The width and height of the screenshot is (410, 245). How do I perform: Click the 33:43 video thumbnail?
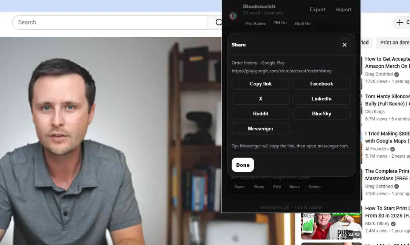(332, 226)
